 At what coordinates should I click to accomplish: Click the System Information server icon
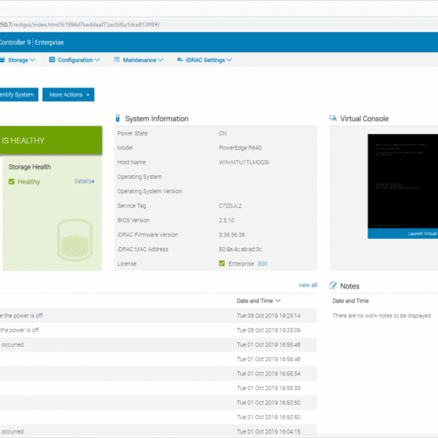(x=118, y=118)
